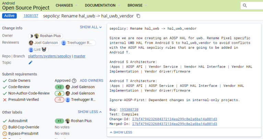Click Android Open Source Project title
The height and width of the screenshot is (139, 263).
26,6
